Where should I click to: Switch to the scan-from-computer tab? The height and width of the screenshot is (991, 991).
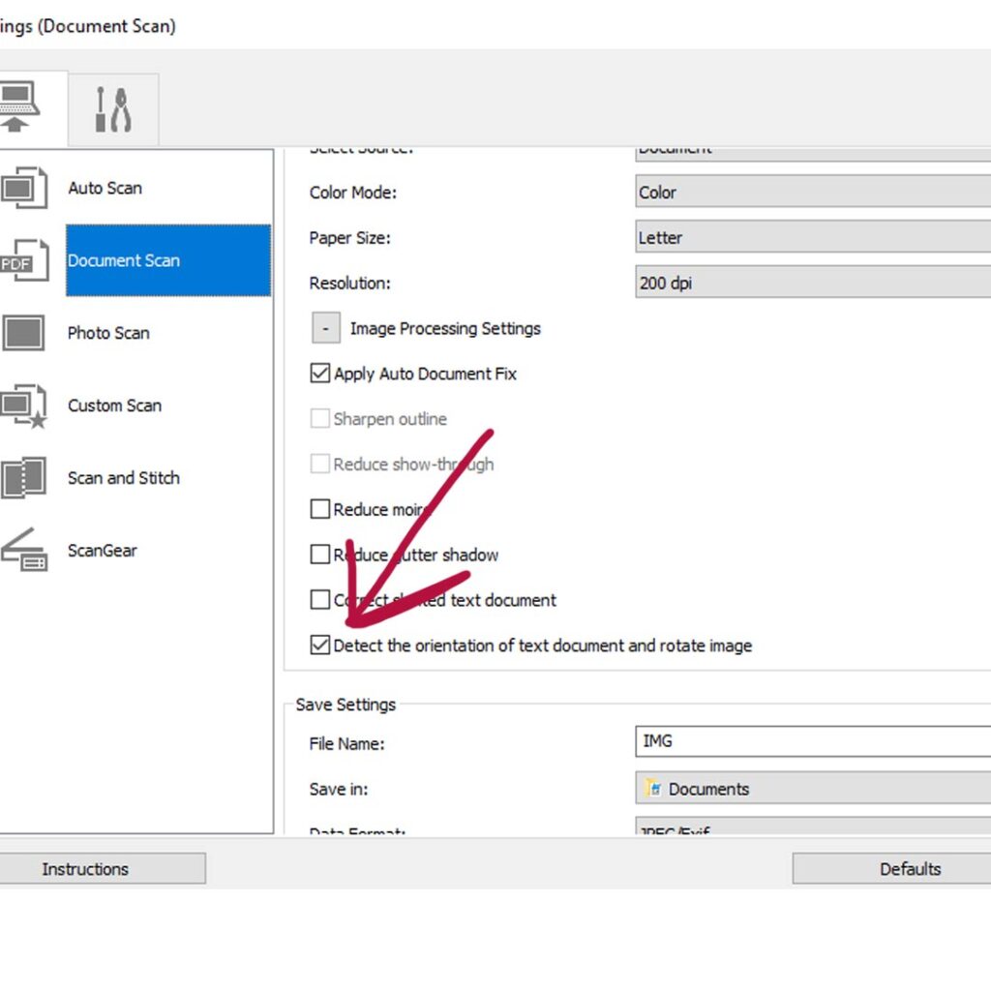coord(19,106)
